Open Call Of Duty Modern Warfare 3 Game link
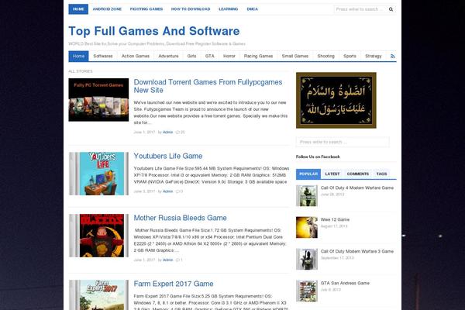Image resolution: width=465 pixels, height=310 pixels. click(357, 252)
